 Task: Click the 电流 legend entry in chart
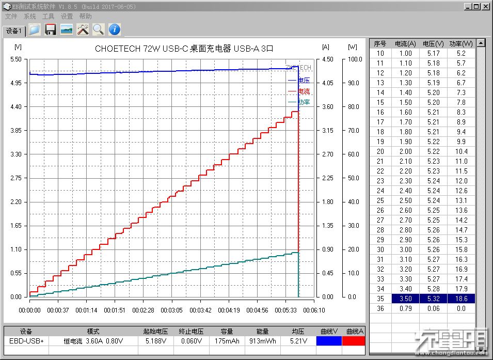coord(299,91)
